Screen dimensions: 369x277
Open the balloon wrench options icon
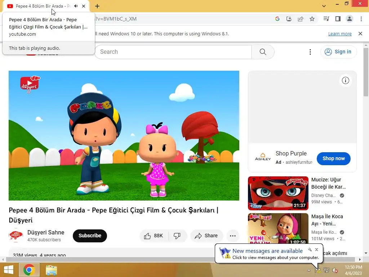(310, 250)
